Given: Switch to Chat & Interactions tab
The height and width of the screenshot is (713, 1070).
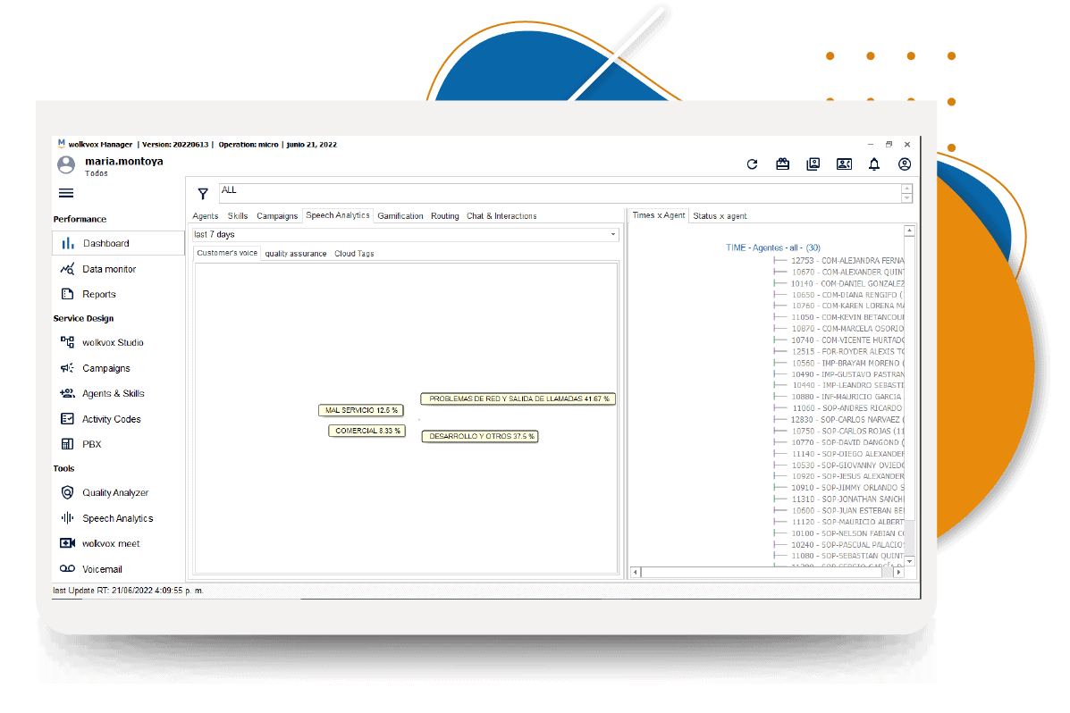Looking at the screenshot, I should tap(501, 216).
